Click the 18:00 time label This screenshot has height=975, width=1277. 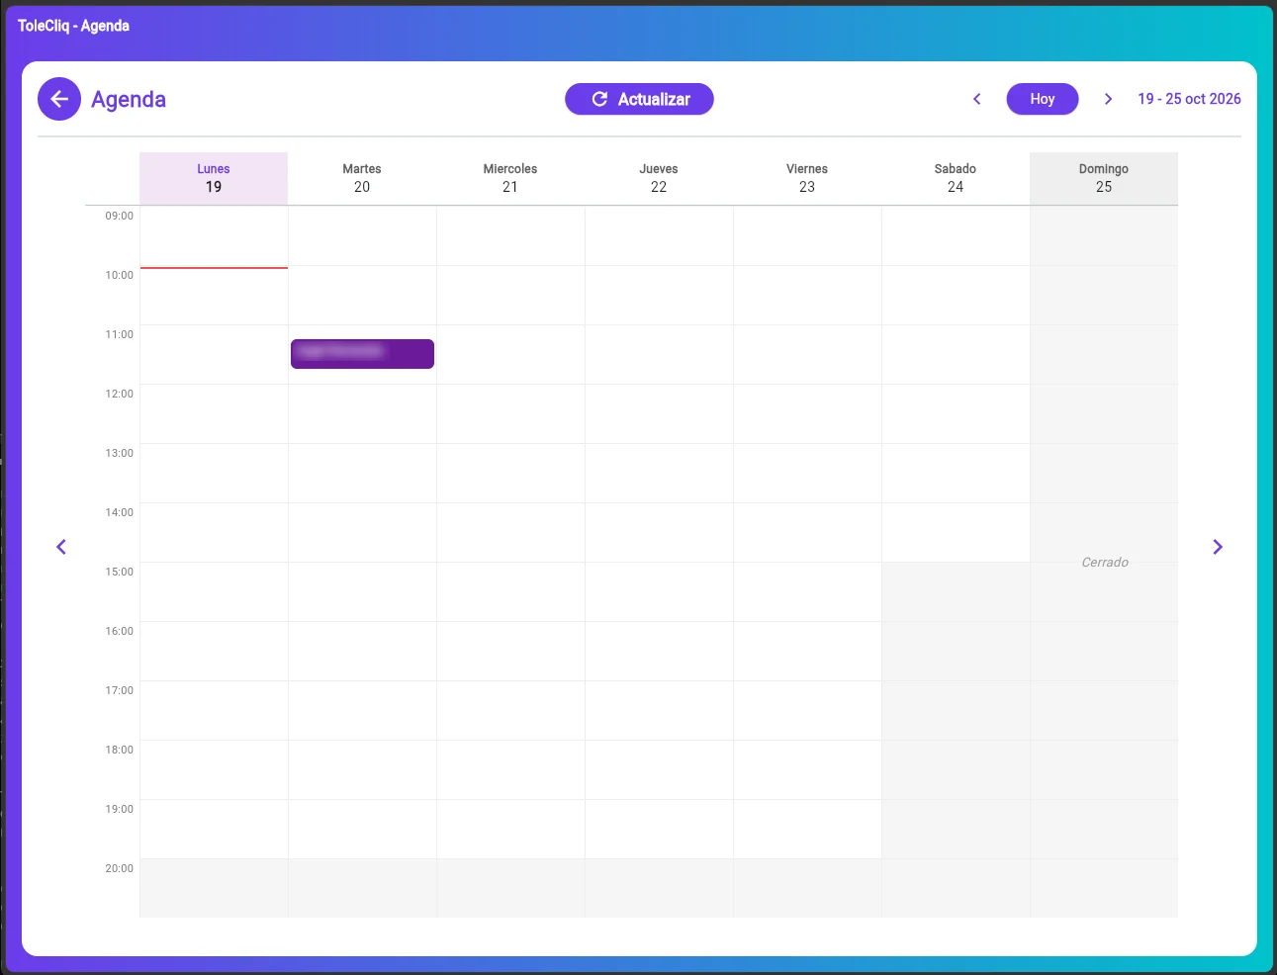[x=120, y=750]
